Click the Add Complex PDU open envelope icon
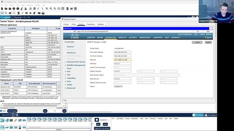This screenshot has width=234, height=131. [43, 13]
